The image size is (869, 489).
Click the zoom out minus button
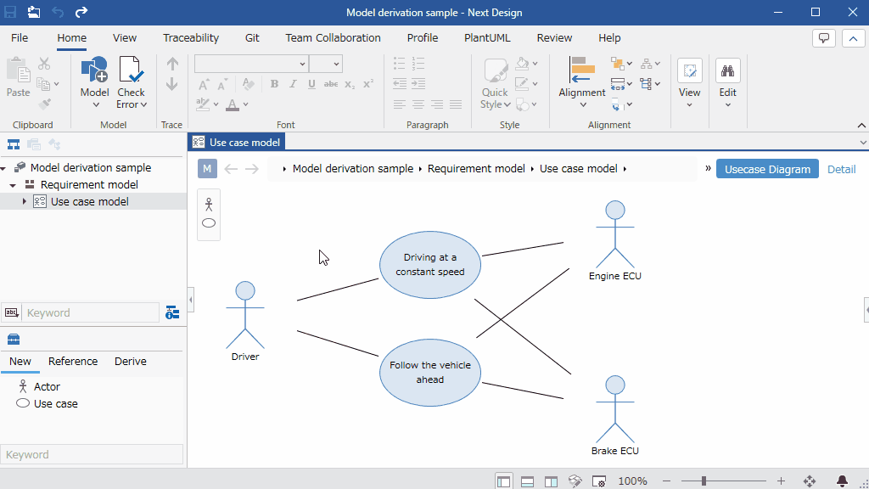pos(667,481)
